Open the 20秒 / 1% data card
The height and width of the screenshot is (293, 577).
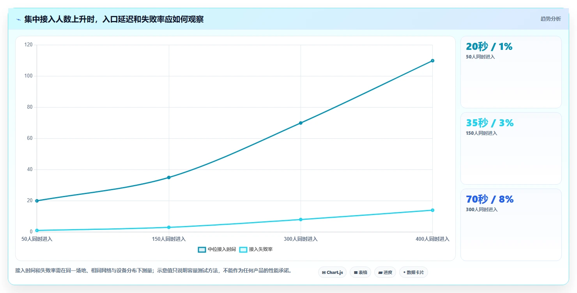tap(511, 72)
